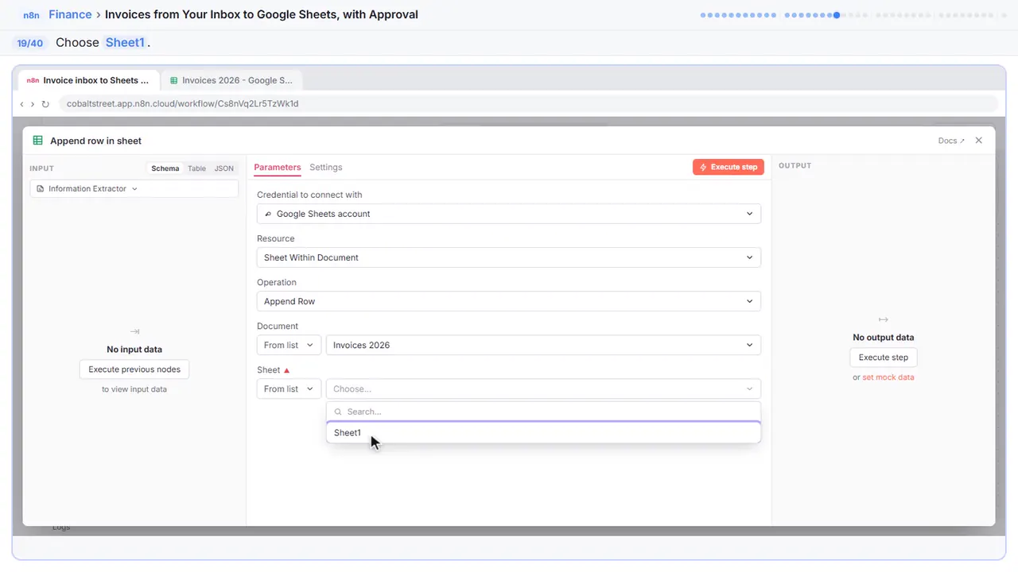Reload the page with refresh icon

pyautogui.click(x=45, y=104)
